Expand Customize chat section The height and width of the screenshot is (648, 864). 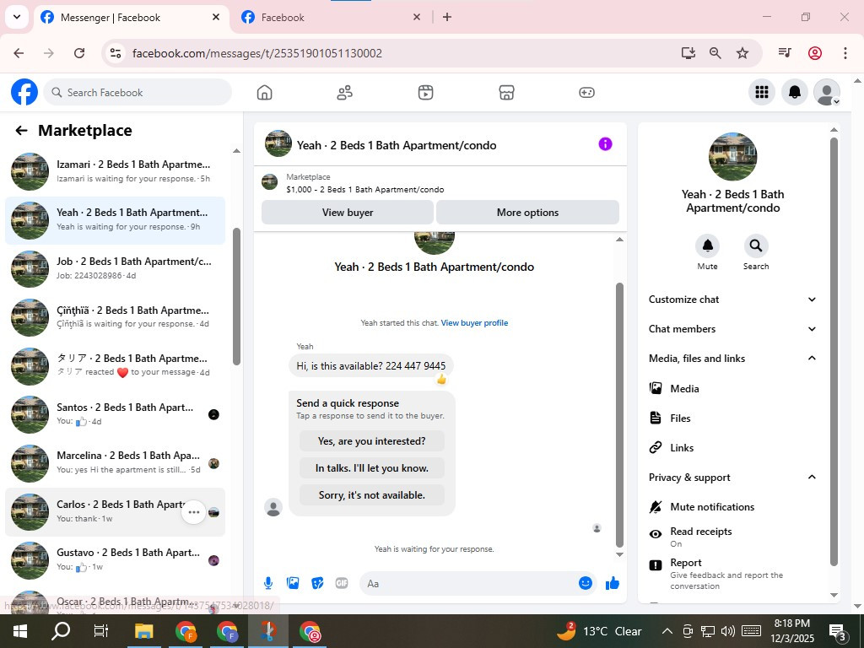731,300
